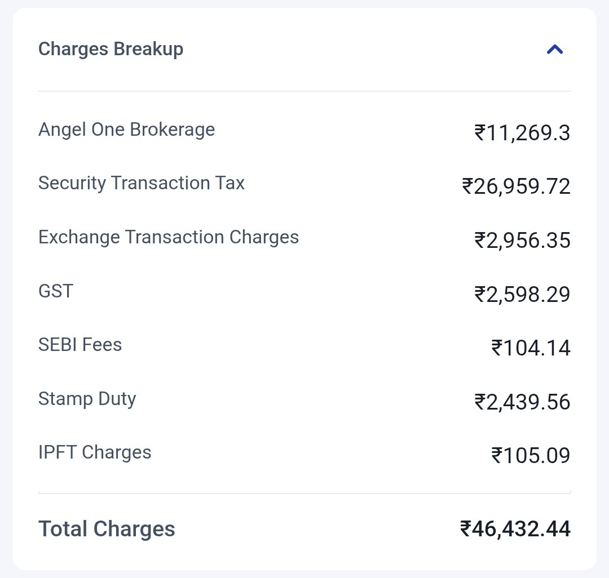Click the ₹11,269.3 brokerage amount
The width and height of the screenshot is (609, 578).
(522, 132)
